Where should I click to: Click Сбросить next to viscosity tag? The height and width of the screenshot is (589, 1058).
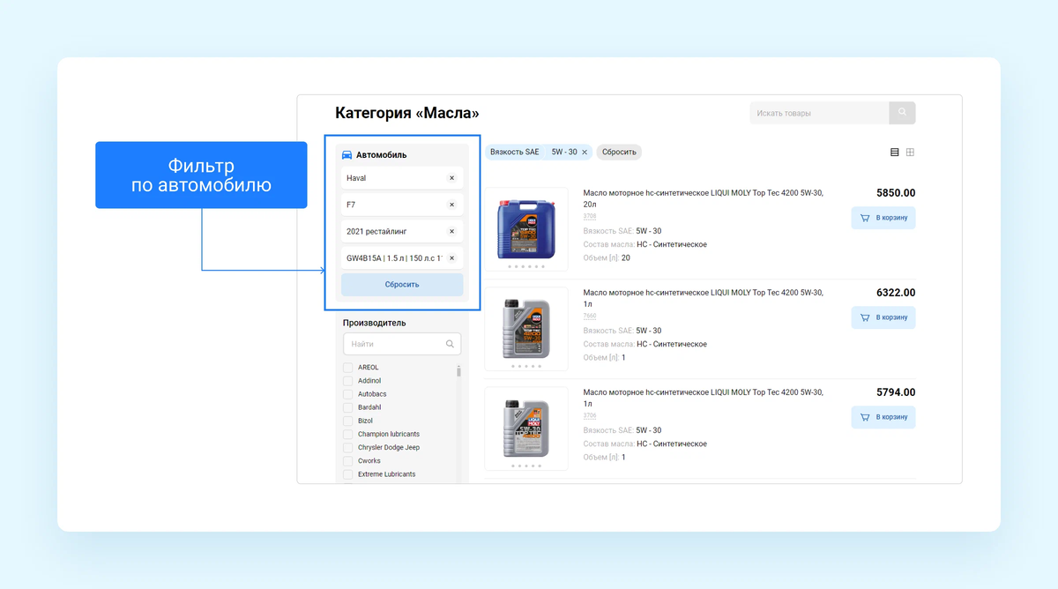point(619,153)
